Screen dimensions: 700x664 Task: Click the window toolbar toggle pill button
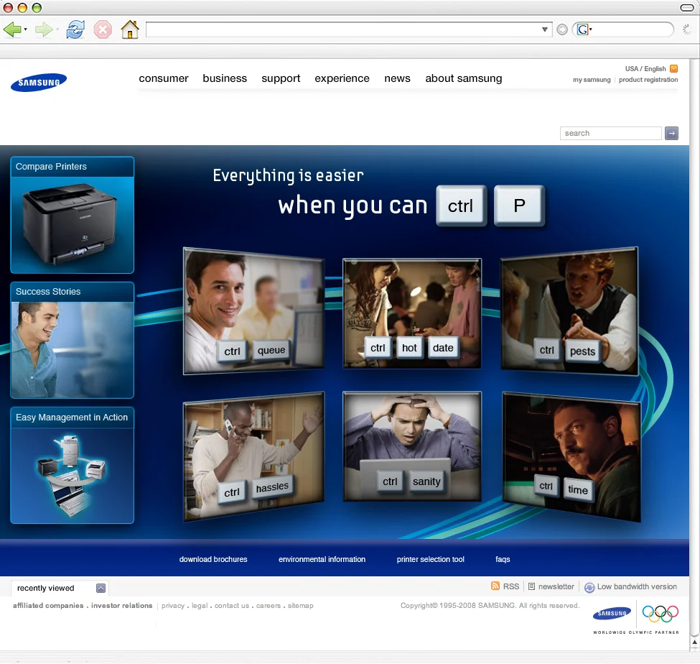click(687, 8)
